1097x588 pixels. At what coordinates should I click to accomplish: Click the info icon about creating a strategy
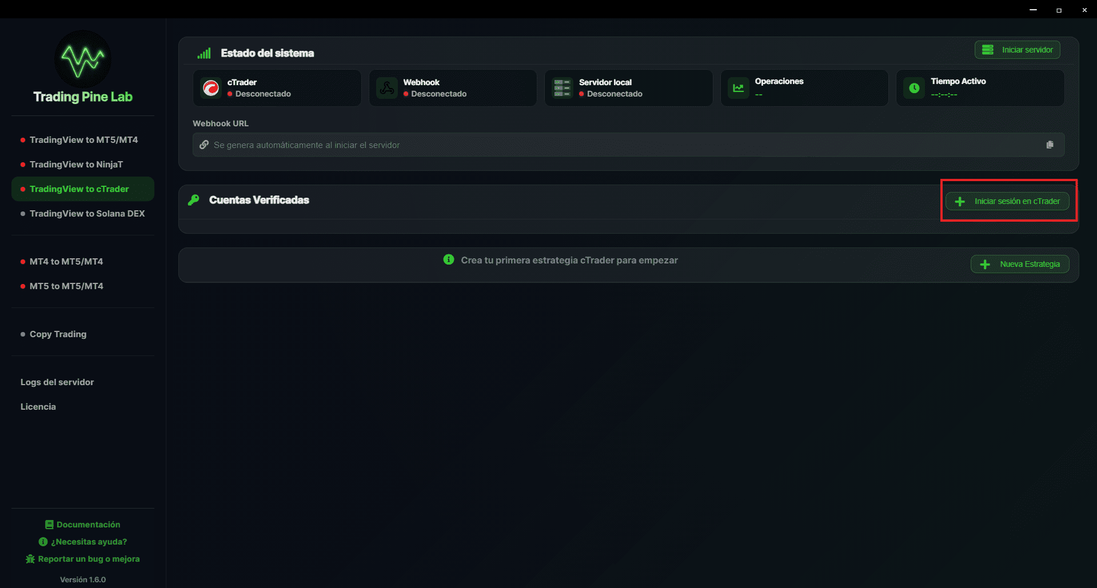point(448,259)
